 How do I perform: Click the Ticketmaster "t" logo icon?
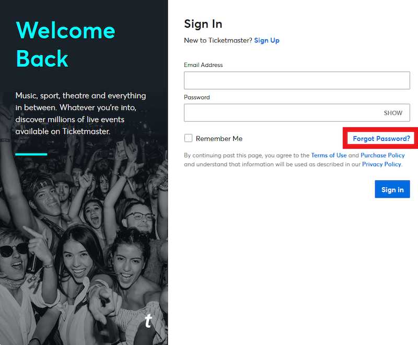pos(148,320)
